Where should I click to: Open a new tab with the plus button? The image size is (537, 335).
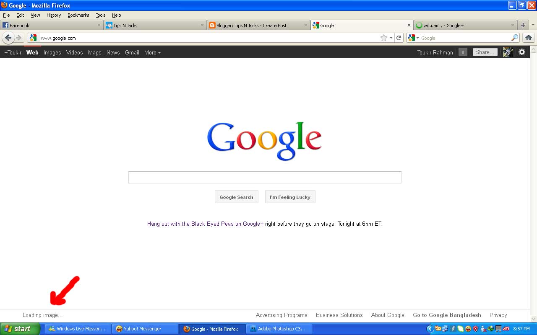pyautogui.click(x=523, y=25)
